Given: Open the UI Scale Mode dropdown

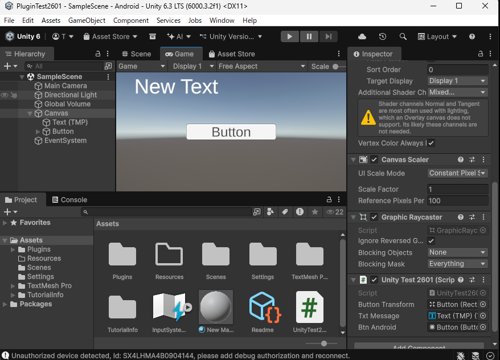Looking at the screenshot, I should tap(457, 173).
